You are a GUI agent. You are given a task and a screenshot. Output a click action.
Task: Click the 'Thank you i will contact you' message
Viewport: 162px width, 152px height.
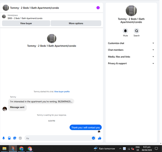86,127
